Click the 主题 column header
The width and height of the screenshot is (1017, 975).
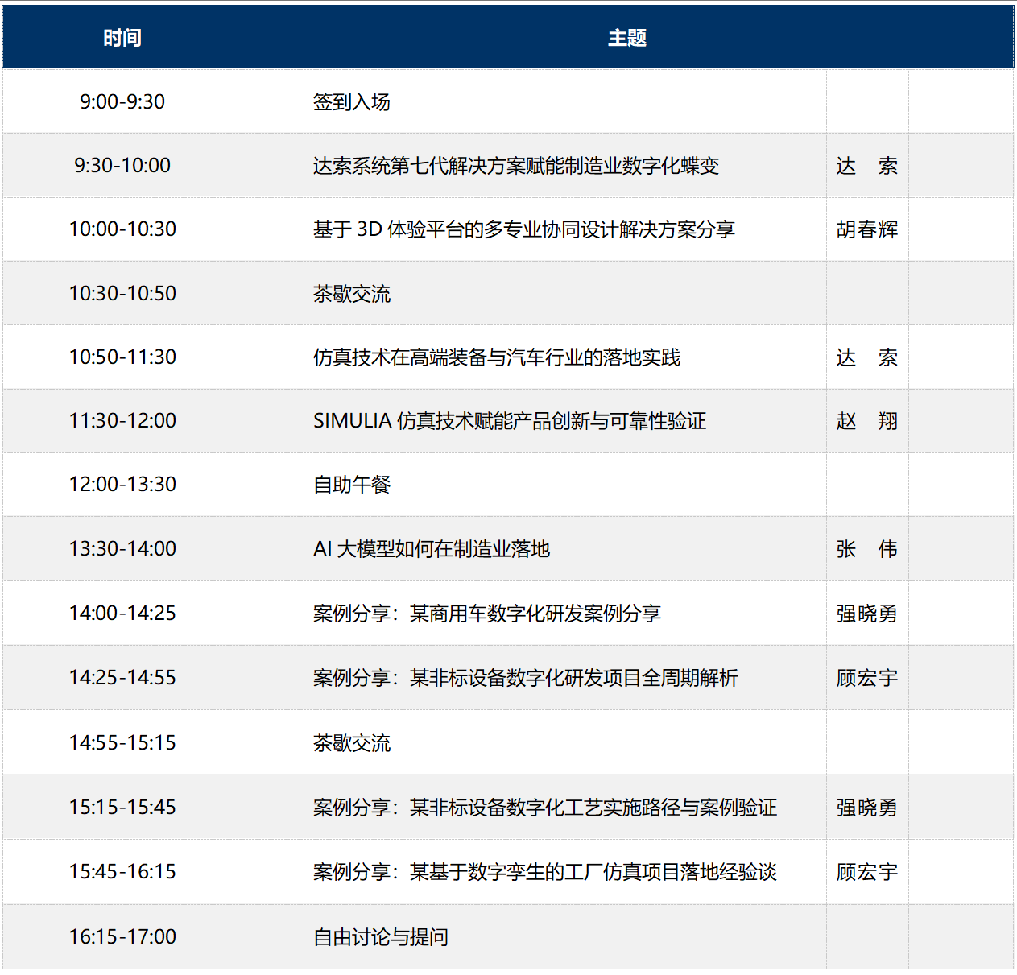point(626,38)
